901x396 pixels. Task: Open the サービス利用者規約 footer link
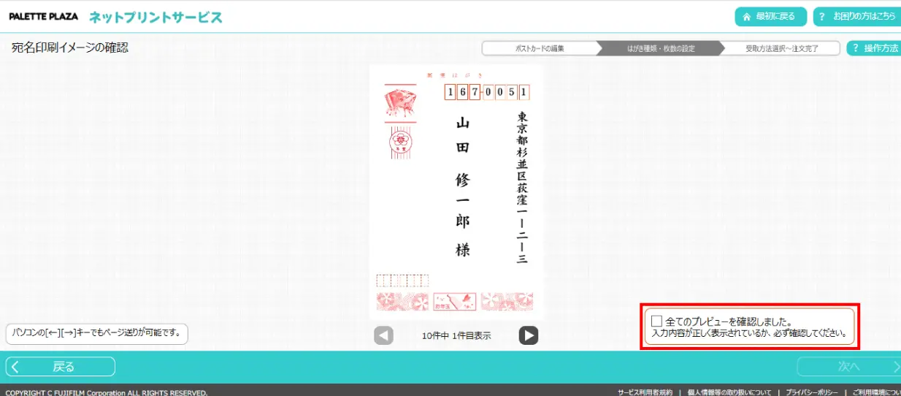pos(645,392)
